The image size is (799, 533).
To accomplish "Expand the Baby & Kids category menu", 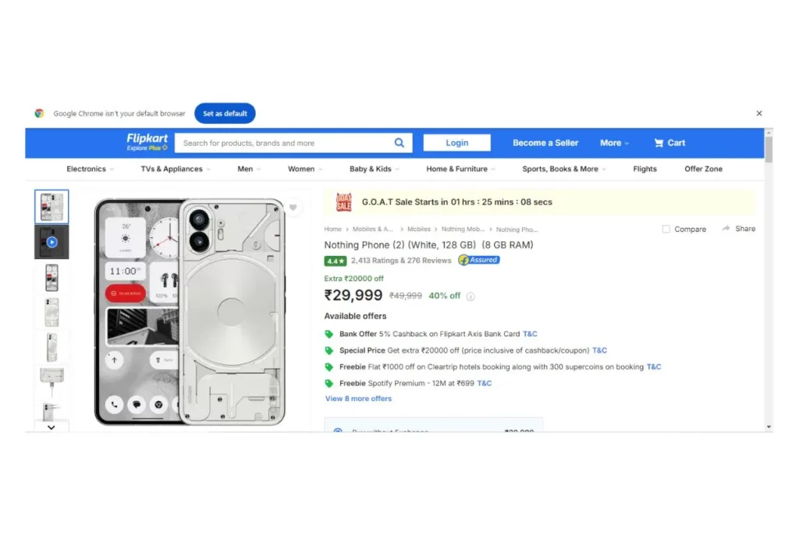I will point(374,169).
